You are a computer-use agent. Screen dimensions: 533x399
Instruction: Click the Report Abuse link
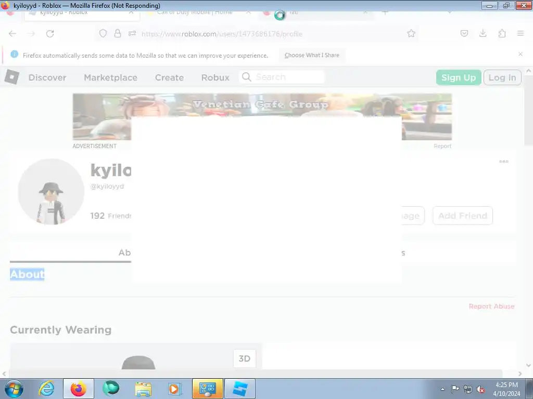click(x=491, y=306)
